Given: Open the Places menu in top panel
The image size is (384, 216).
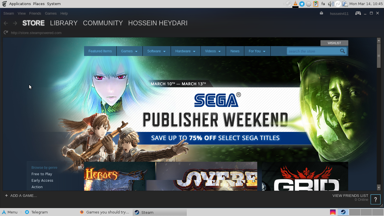Looking at the screenshot, I should point(39,4).
